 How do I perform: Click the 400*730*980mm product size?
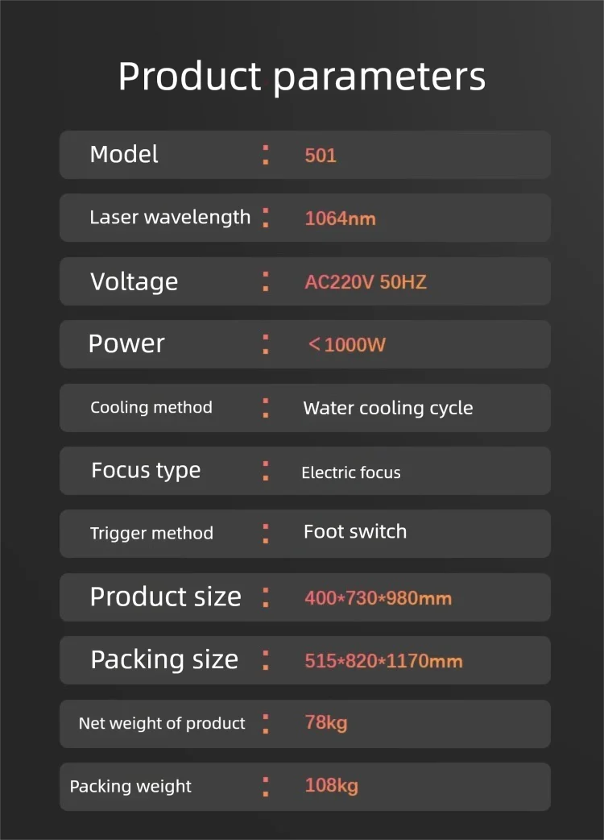pos(379,598)
